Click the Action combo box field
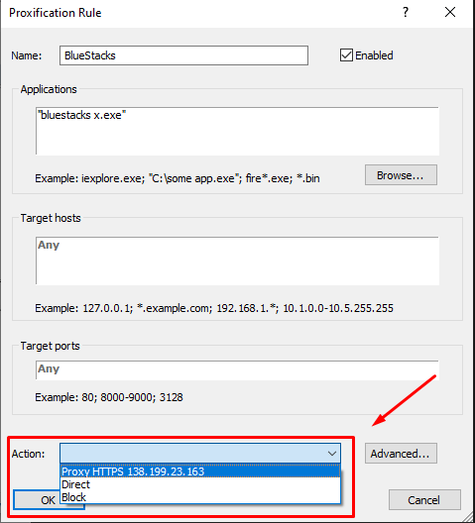Image resolution: width=475 pixels, height=523 pixels. tap(200, 454)
